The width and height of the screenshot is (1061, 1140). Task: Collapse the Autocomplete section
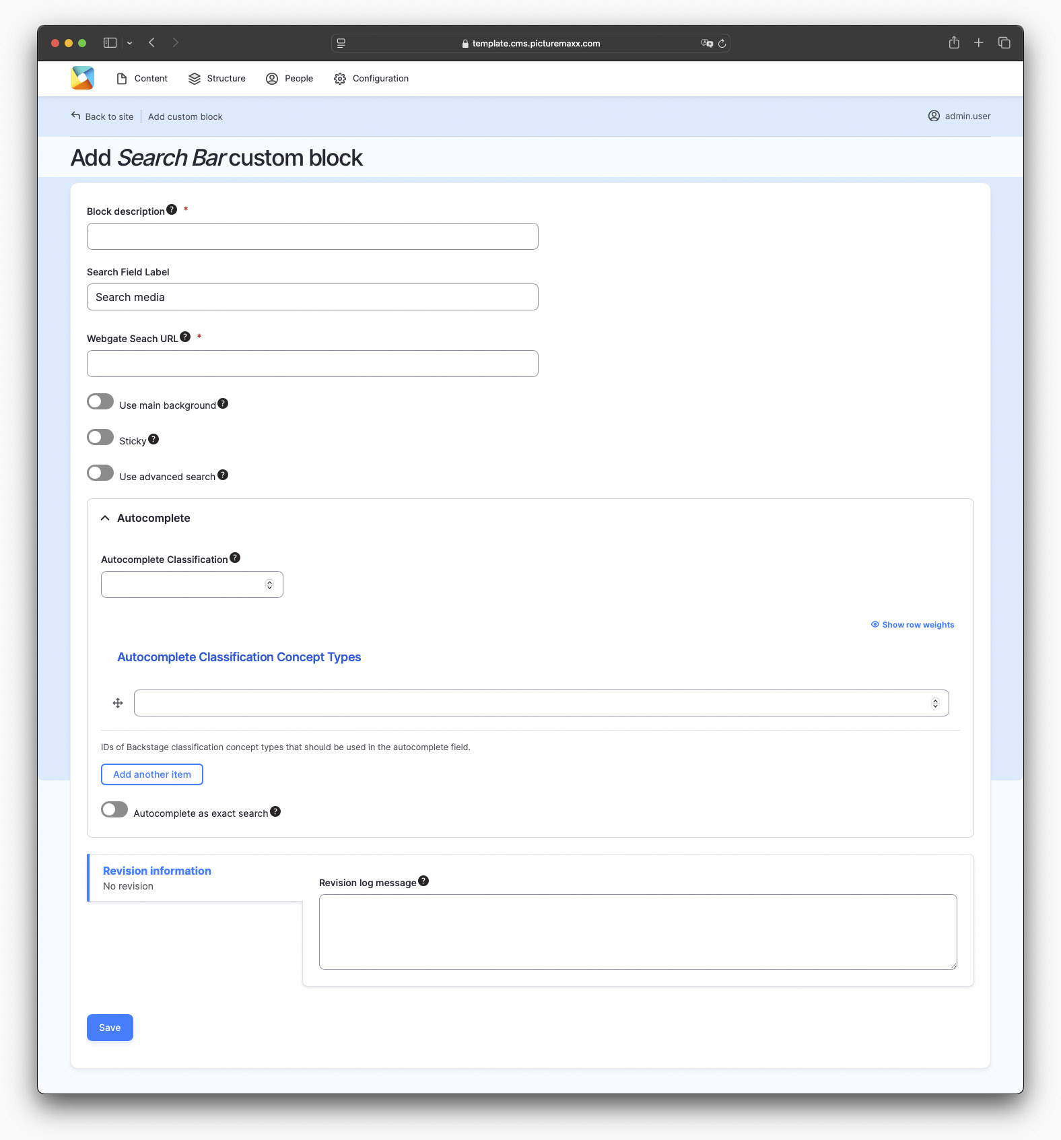145,518
